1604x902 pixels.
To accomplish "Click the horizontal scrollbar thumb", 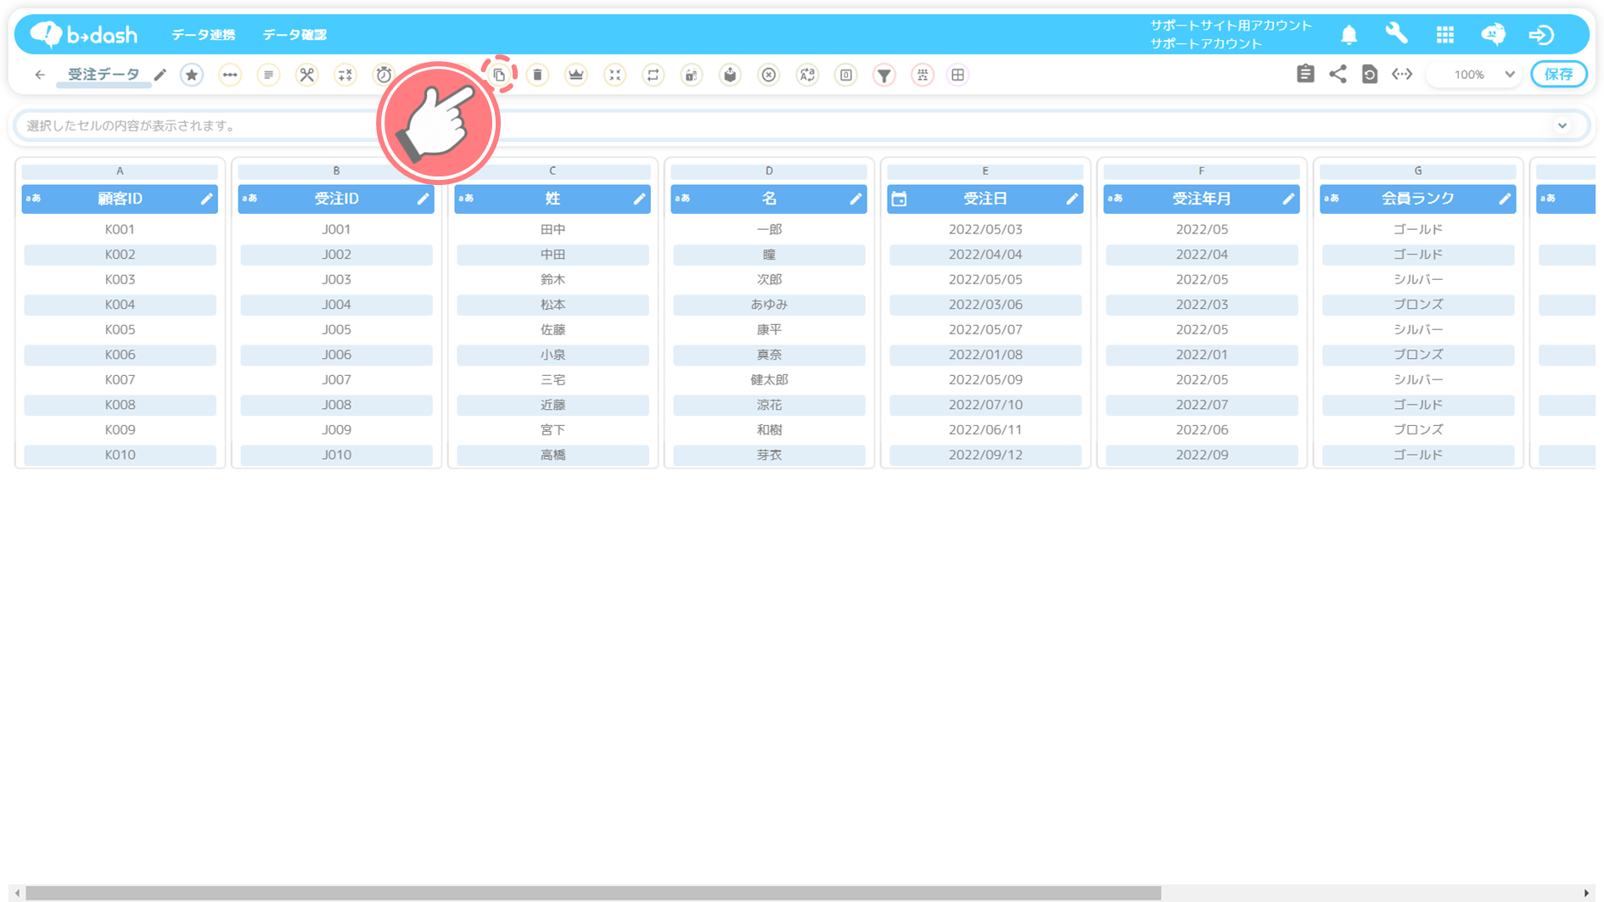I will point(593,893).
